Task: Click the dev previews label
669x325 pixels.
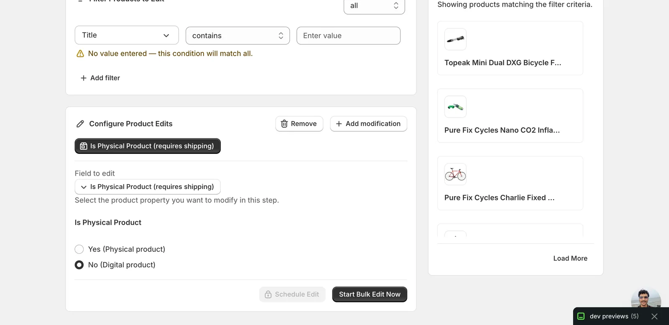Action: 609,316
